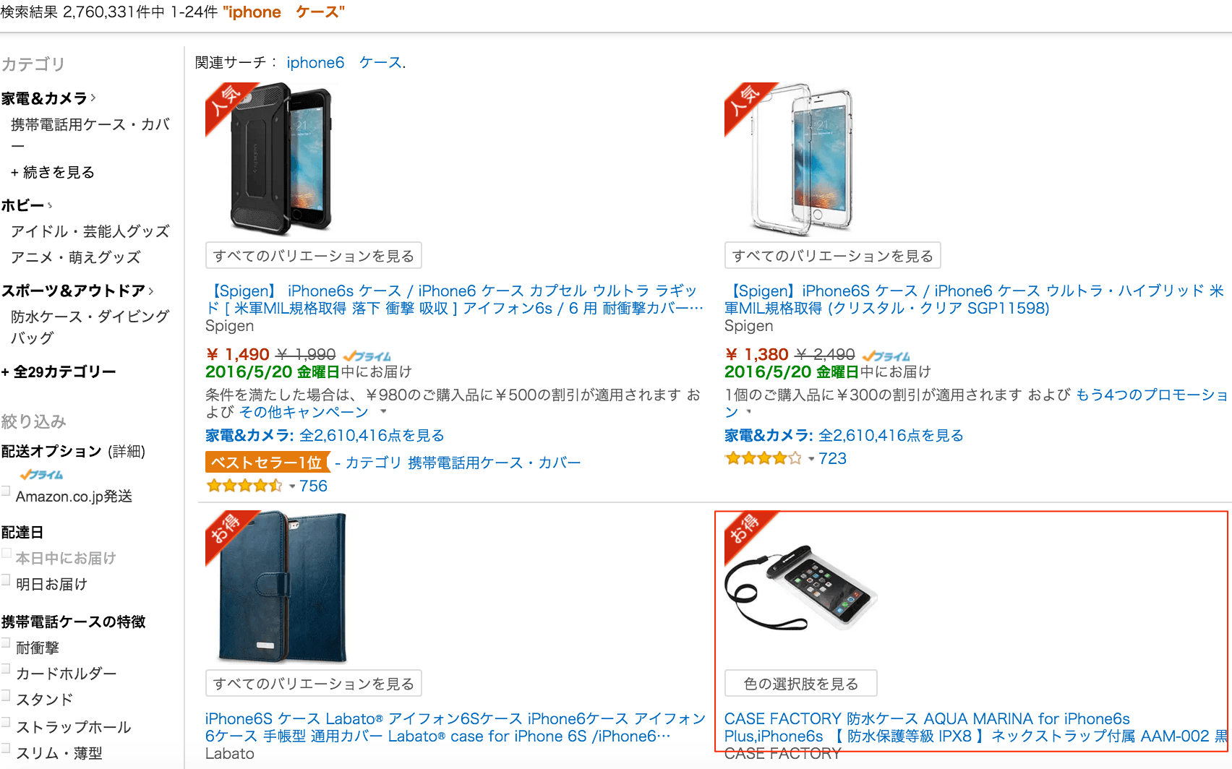
Task: Click 色の選択肢を見る button
Action: point(800,684)
